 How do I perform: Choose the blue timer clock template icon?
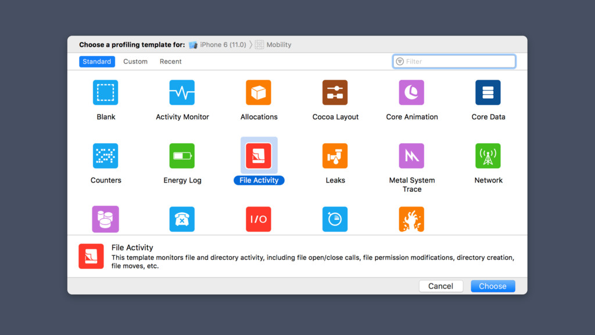335,219
